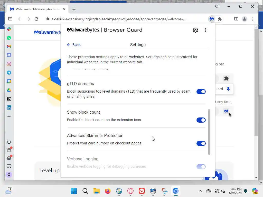The image size is (263, 197).
Task: Open Gmail from the sidebar
Action: tap(9, 46)
